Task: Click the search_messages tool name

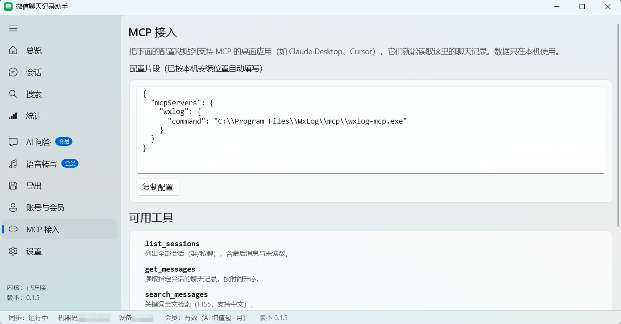Action: 176,294
